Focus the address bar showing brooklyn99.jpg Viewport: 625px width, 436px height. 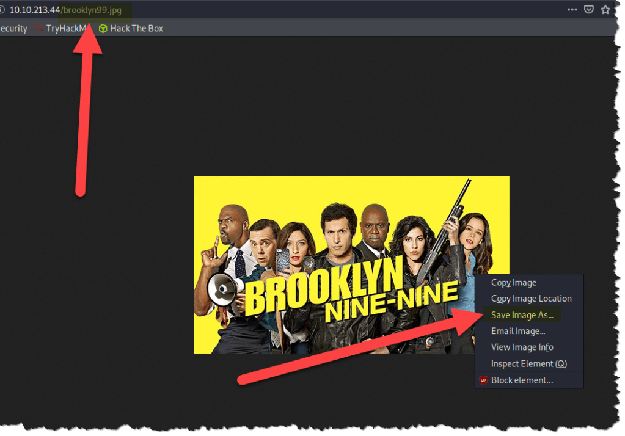point(244,10)
